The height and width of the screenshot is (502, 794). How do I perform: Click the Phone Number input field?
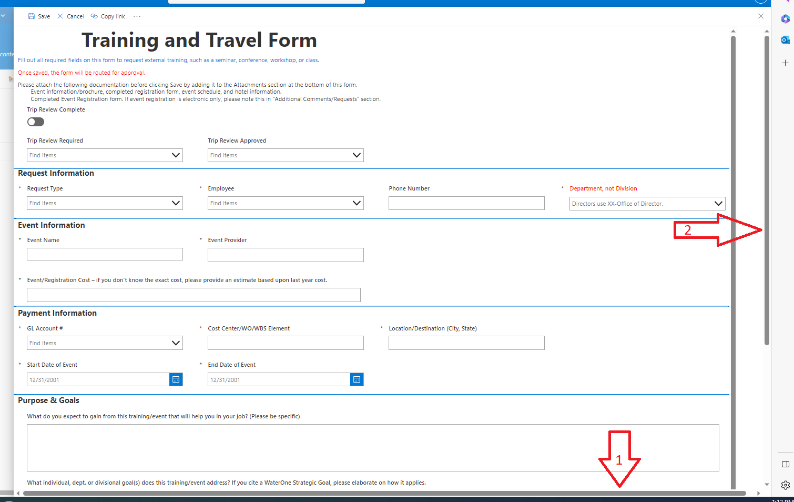(x=466, y=203)
